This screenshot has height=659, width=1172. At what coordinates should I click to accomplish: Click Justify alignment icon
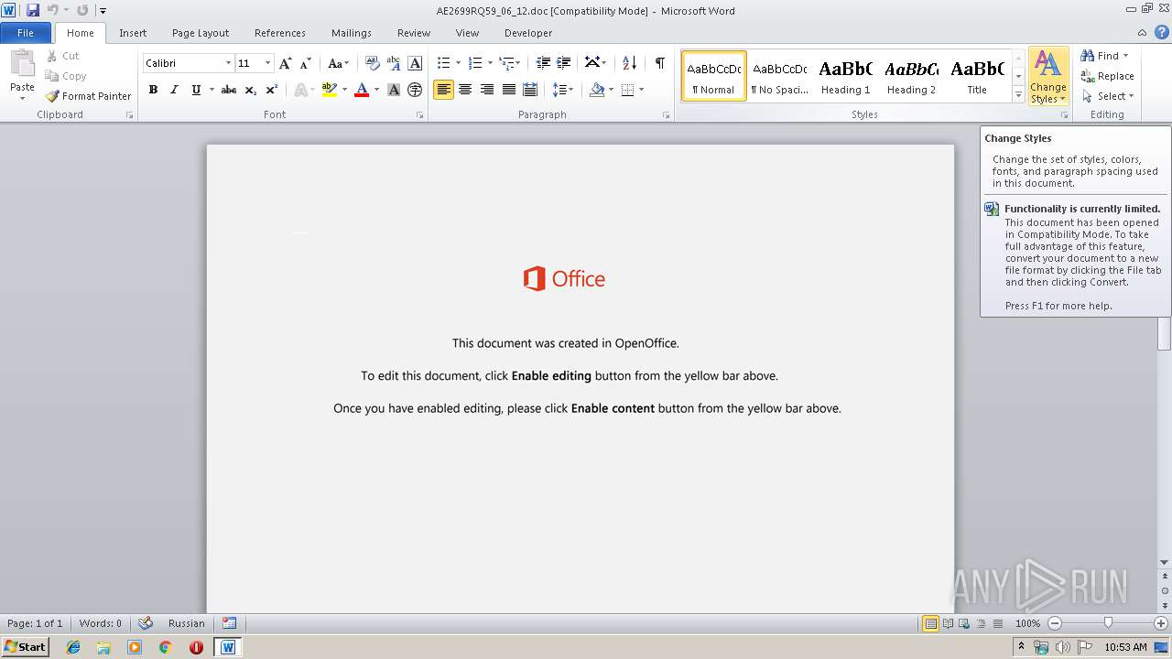pyautogui.click(x=508, y=90)
